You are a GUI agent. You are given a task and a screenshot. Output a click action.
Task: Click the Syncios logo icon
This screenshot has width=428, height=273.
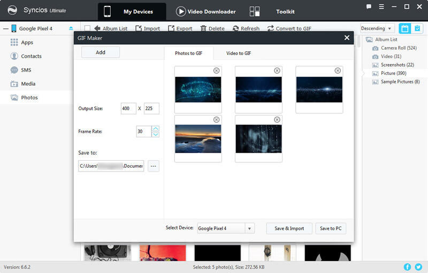tap(12, 10)
